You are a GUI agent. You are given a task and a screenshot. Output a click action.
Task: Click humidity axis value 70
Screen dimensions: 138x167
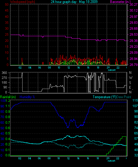click(2, 117)
